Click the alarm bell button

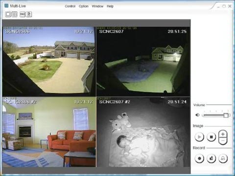[x=223, y=158]
